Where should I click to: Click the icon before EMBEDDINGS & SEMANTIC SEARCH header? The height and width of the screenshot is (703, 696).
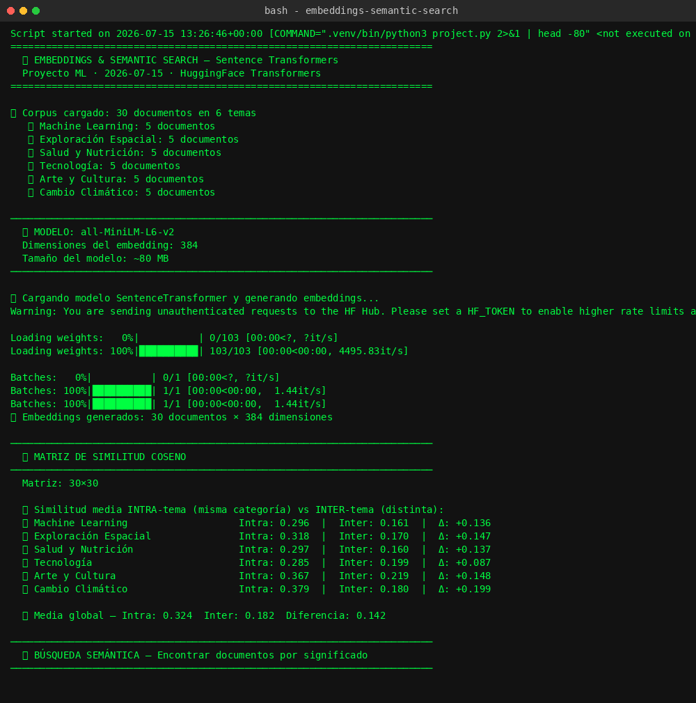25,60
